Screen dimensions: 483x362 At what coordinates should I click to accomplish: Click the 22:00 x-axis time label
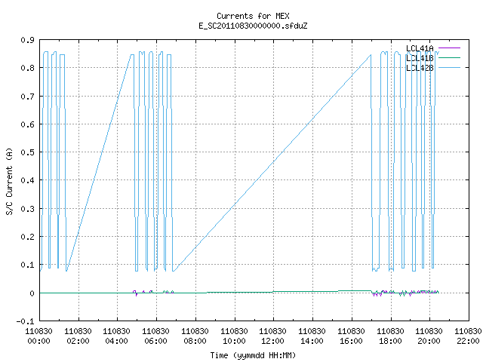click(x=468, y=341)
